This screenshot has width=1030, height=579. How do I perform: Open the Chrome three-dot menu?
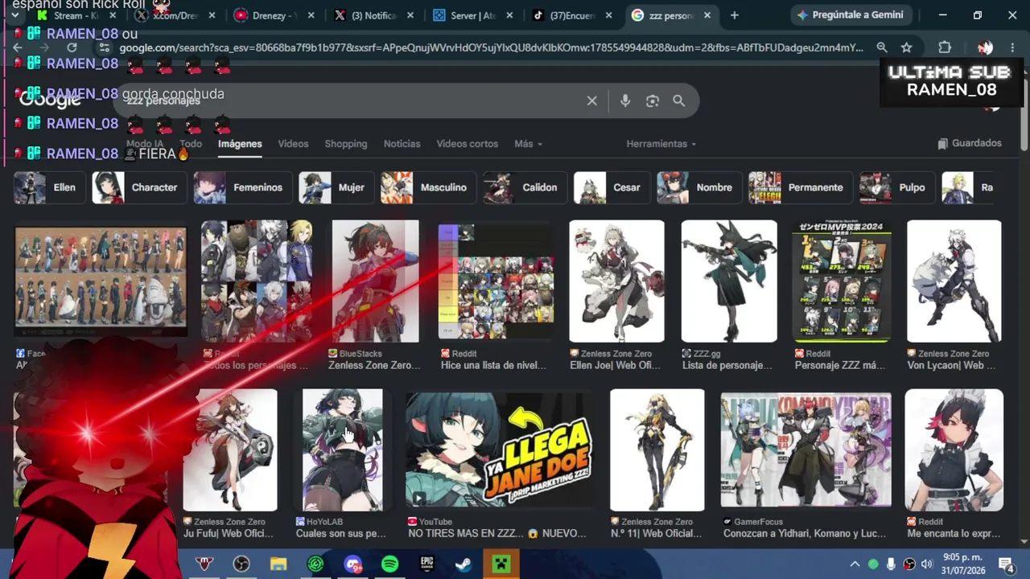[1012, 47]
